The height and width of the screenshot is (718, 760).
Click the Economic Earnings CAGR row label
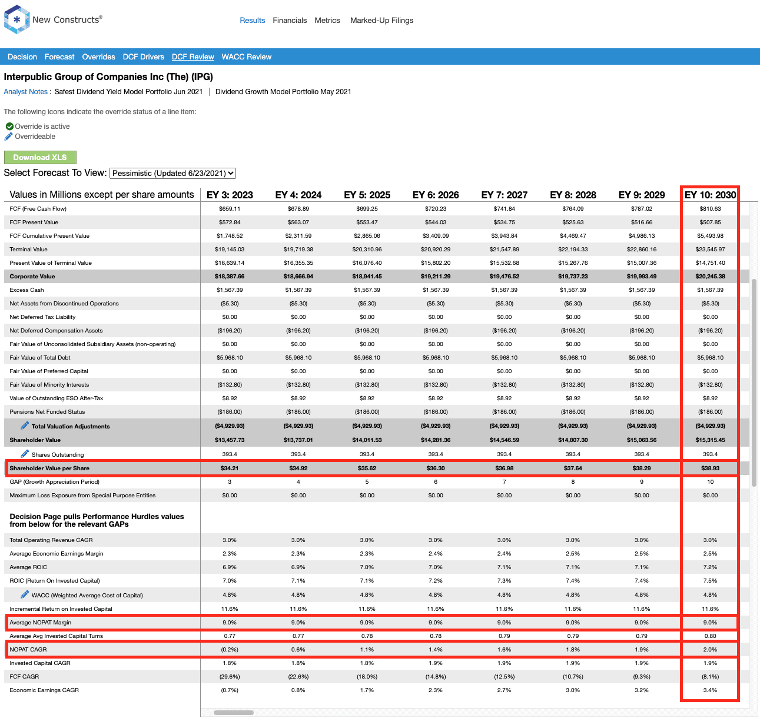pyautogui.click(x=44, y=690)
